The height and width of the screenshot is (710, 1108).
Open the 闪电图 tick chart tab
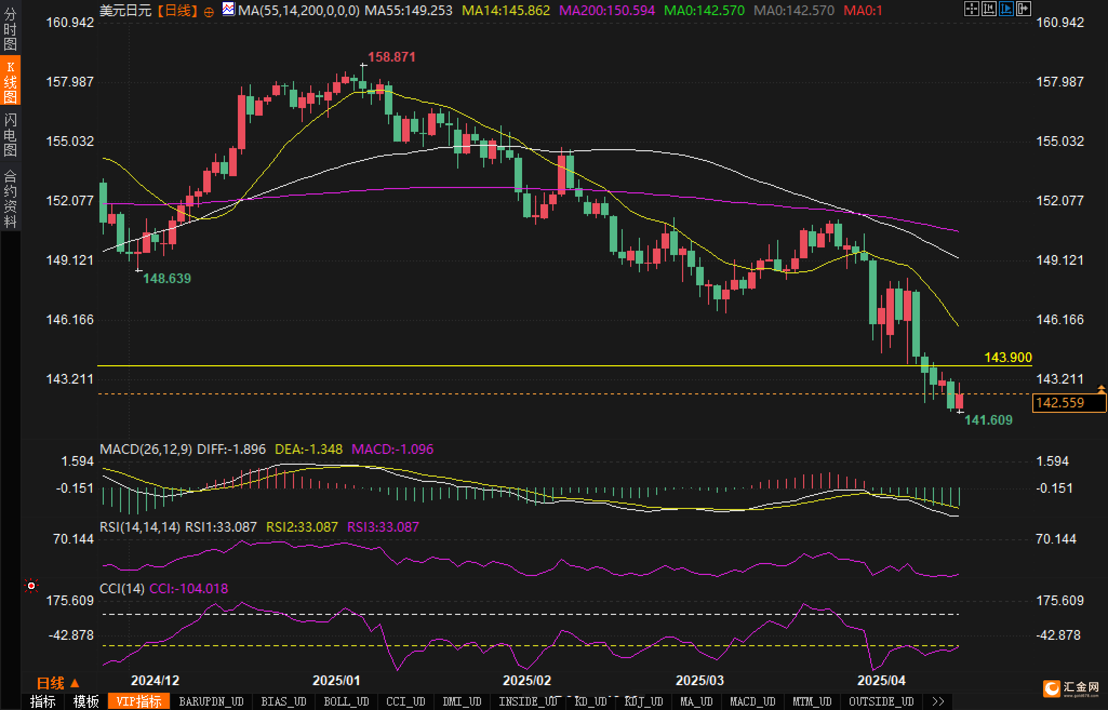tap(10, 135)
